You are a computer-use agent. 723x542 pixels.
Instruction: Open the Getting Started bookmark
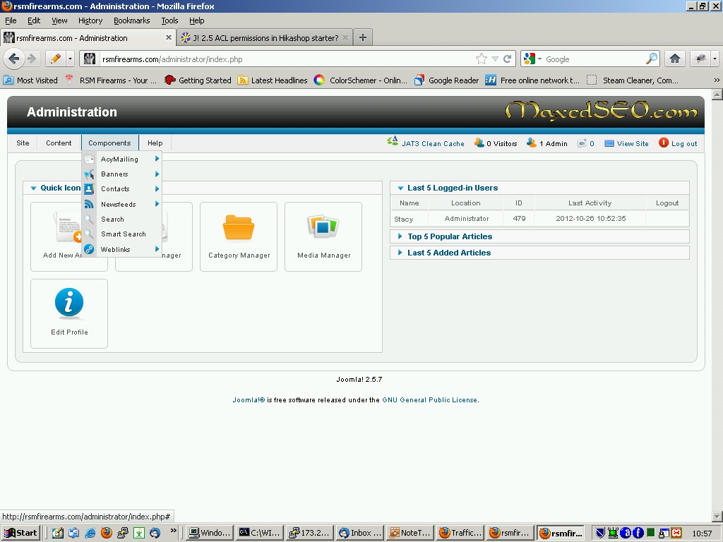(x=198, y=80)
